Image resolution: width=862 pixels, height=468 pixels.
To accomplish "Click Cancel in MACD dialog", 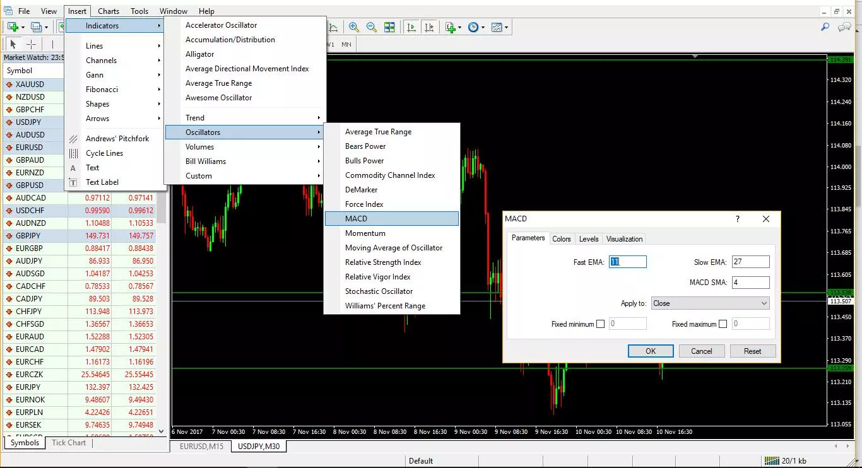I will pyautogui.click(x=702, y=351).
